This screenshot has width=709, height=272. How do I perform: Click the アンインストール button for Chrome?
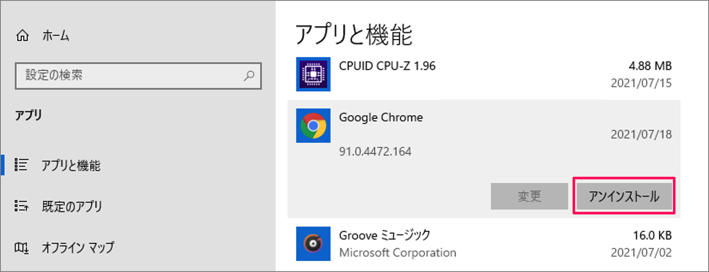624,196
